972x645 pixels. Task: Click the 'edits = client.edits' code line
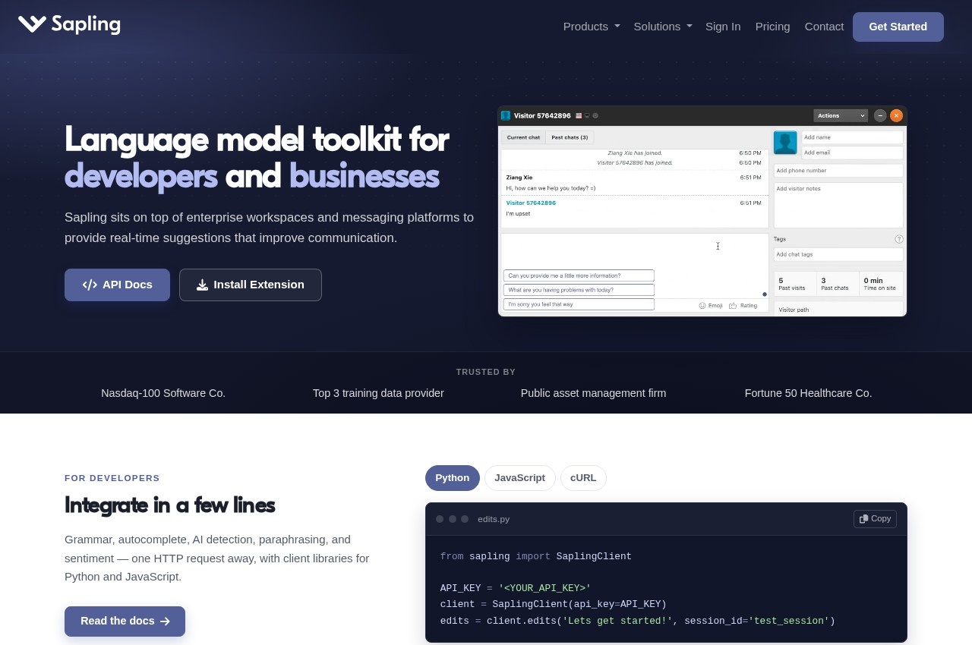[x=638, y=621]
